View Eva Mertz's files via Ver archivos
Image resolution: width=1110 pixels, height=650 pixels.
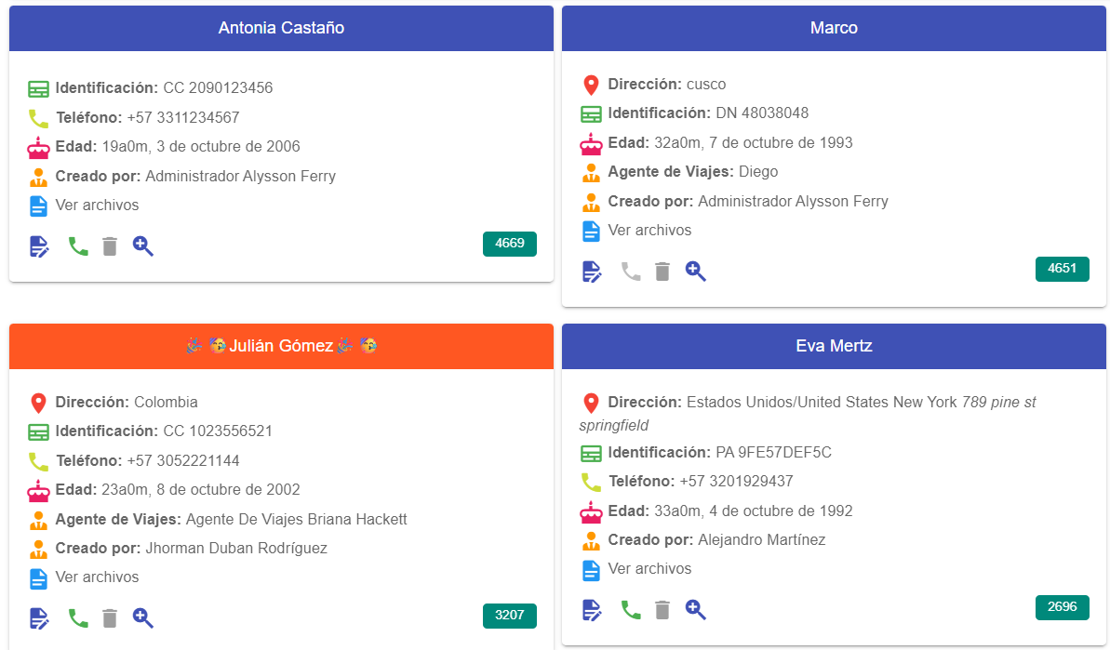(x=649, y=569)
